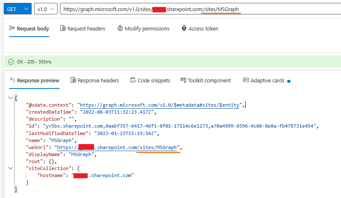341x198 pixels.
Task: Click the request URL input field
Action: tap(200, 9)
